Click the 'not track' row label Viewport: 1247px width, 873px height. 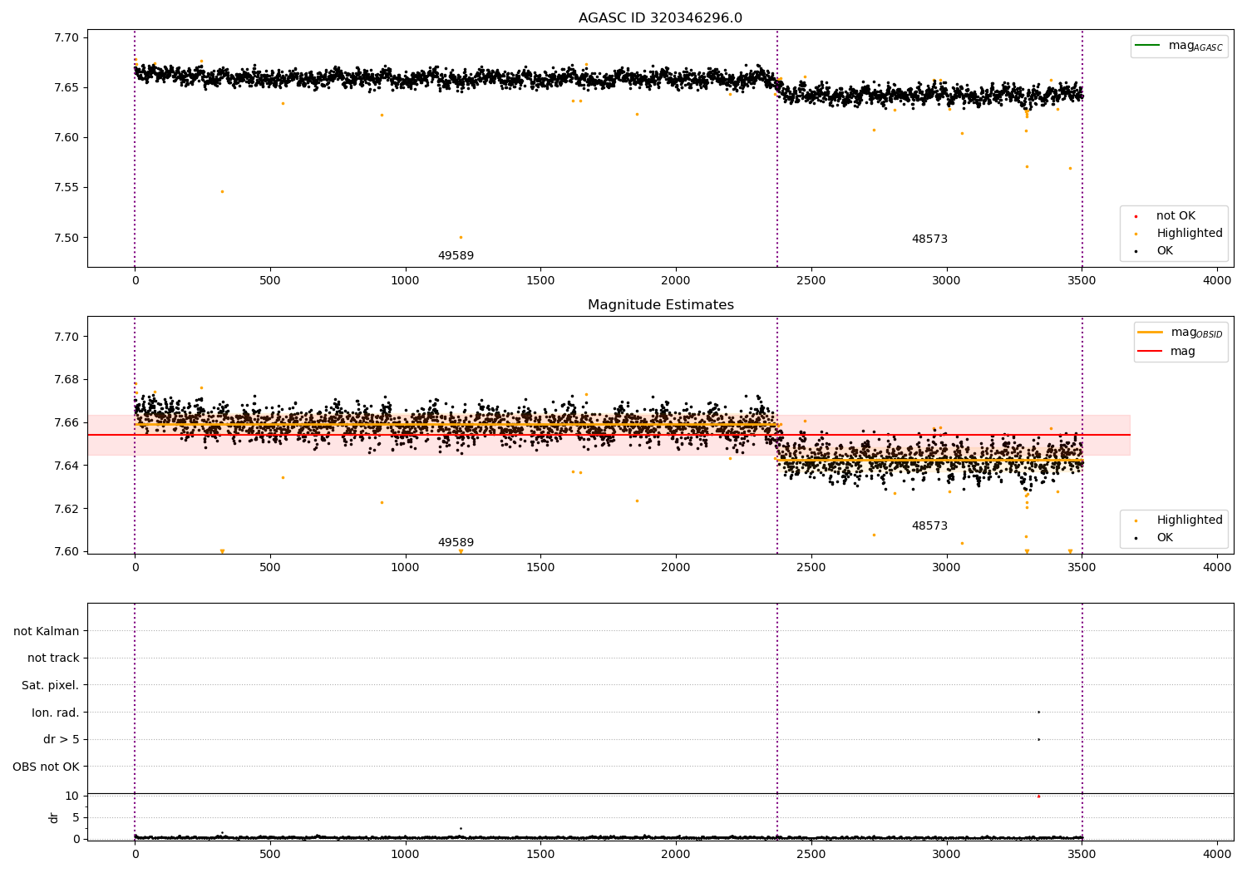(53, 658)
